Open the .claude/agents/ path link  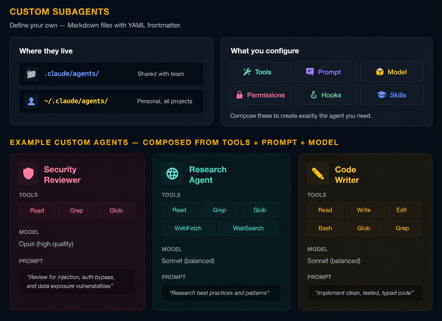pos(72,74)
